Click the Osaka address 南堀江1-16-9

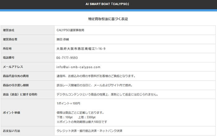(x=81, y=49)
